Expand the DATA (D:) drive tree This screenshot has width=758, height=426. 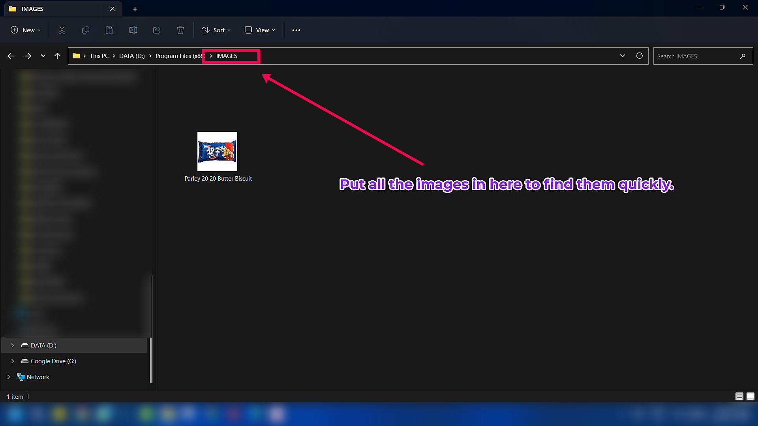click(x=13, y=345)
